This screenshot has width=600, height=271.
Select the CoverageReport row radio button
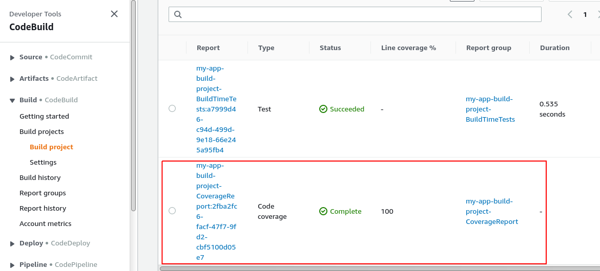coord(172,211)
